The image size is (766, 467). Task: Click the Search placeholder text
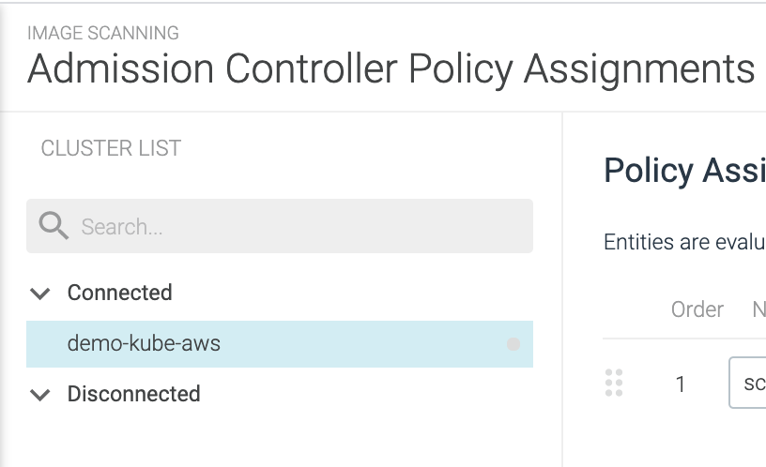pyautogui.click(x=122, y=227)
